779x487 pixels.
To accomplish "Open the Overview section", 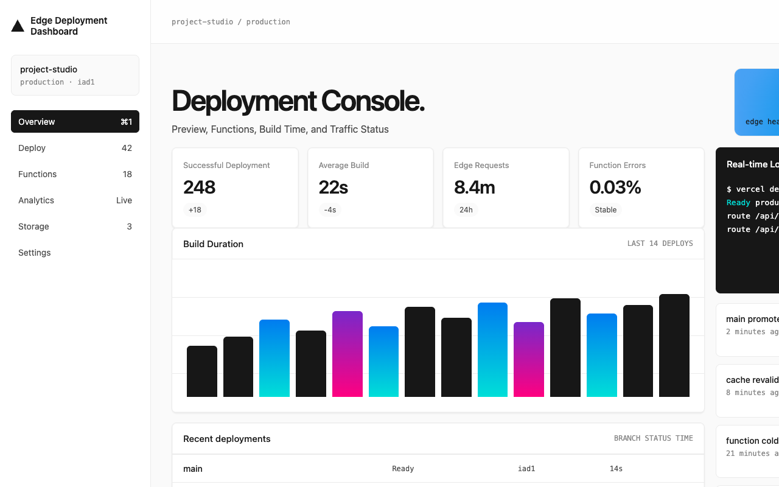I will [75, 122].
